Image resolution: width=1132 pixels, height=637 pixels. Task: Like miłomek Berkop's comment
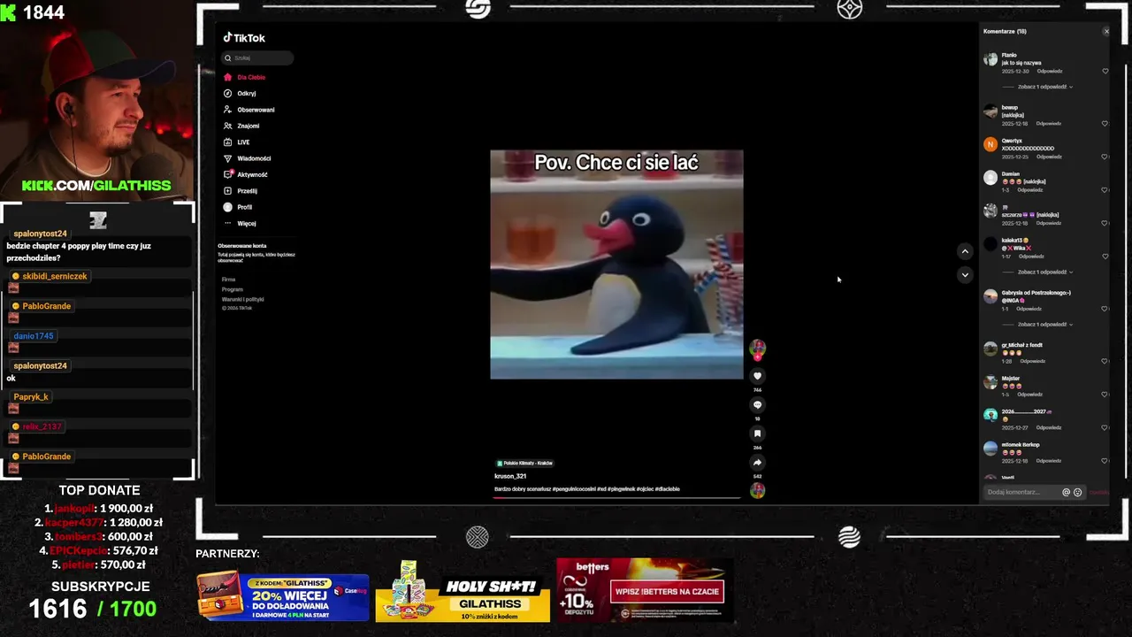(x=1105, y=461)
